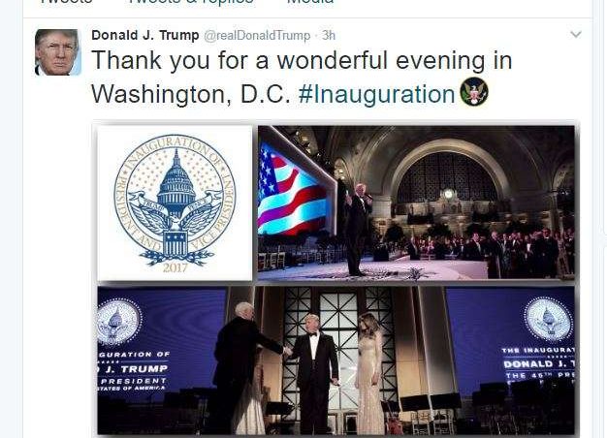Switch to the Tweets tab
Viewport: 607px width, 438px height.
[66, 2]
